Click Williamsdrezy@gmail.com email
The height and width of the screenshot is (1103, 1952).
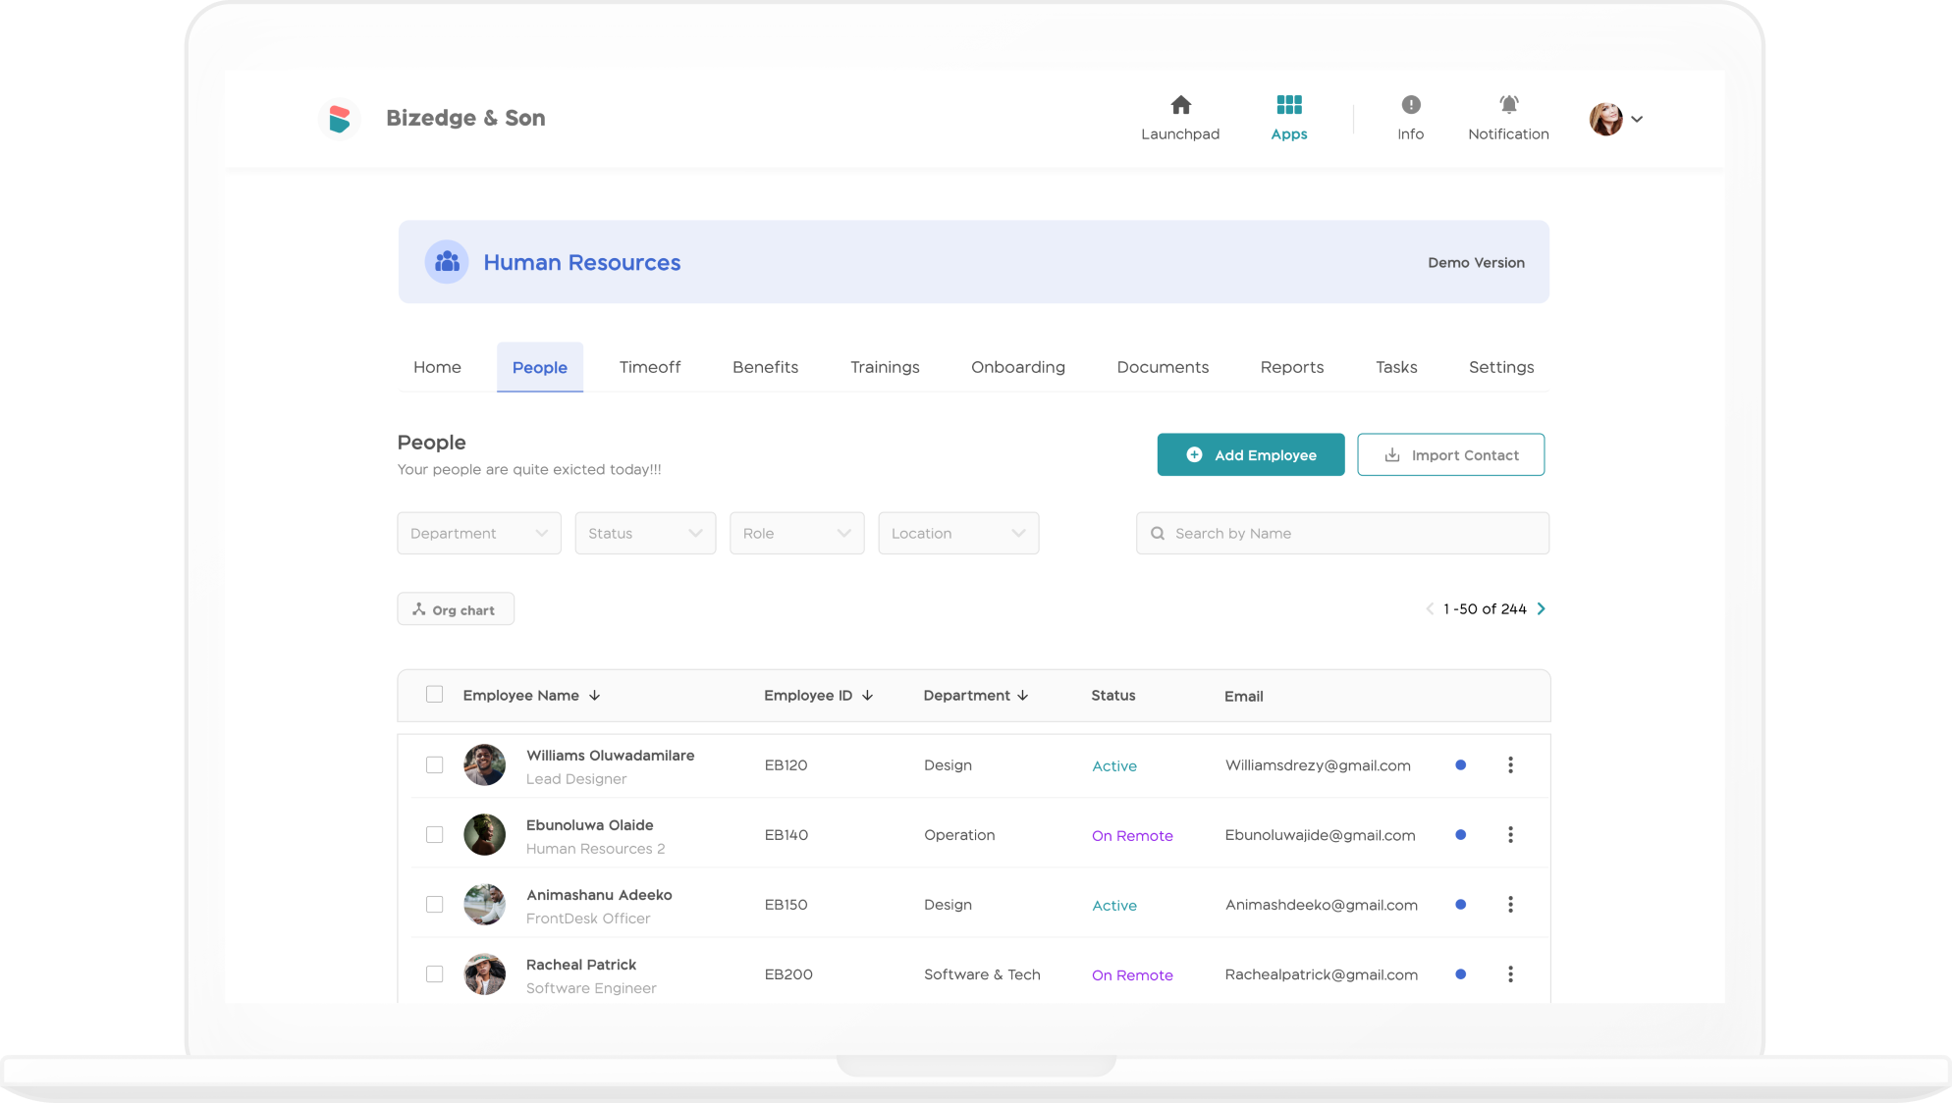1318,765
